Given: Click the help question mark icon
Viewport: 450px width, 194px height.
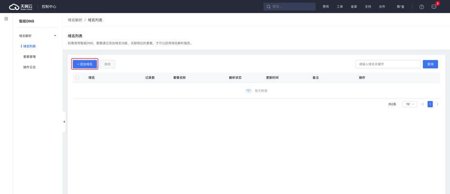Looking at the screenshot, I should coord(421,7).
